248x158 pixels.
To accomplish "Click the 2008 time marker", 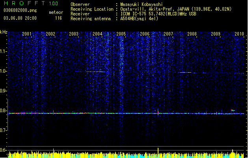I will [x=192, y=34].
